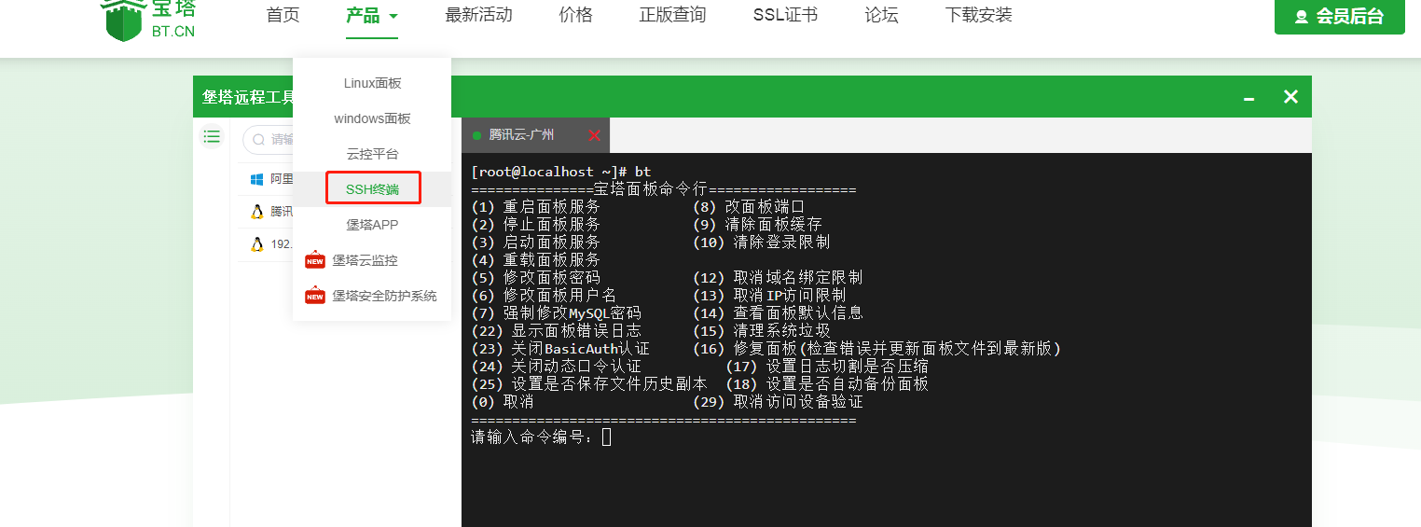Minimize the 堡塔远程工具 window
This screenshot has height=527, width=1421.
[x=1249, y=98]
